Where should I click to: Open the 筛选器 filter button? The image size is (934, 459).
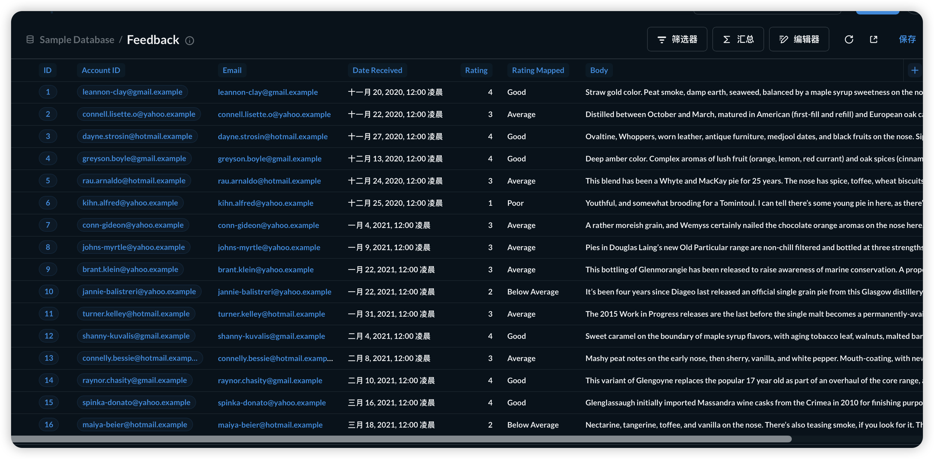677,39
